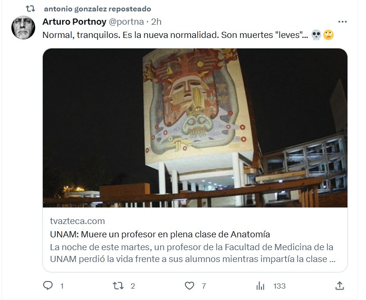Click the share upload icon
The height and width of the screenshot is (300, 366).
339,286
